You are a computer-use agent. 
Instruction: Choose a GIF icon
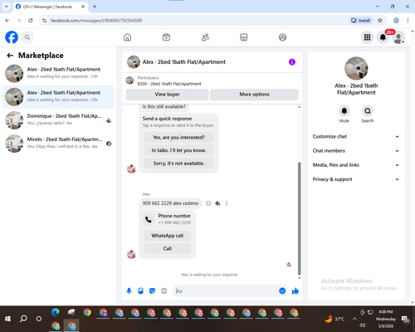[164, 290]
